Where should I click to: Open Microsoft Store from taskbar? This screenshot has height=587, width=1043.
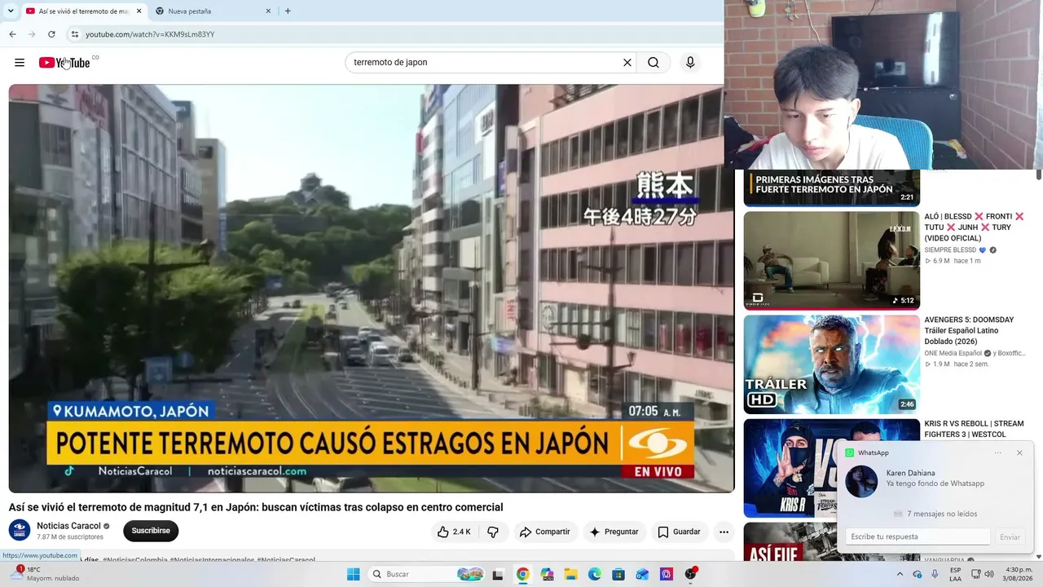point(618,574)
